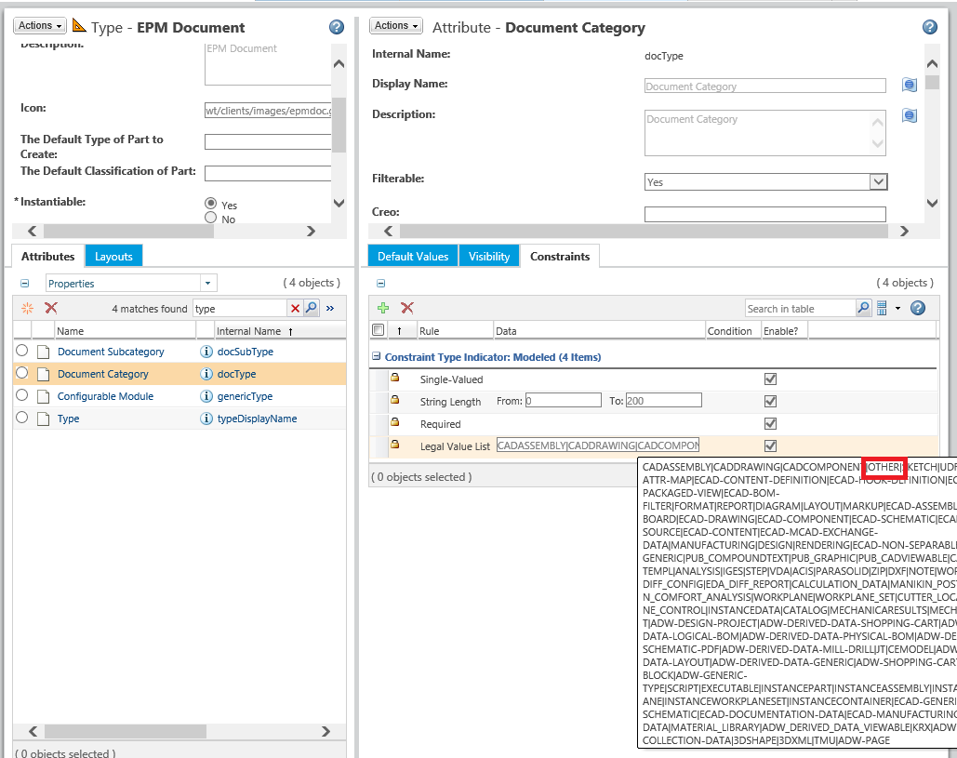Open help for EPM Document type panel
This screenshot has width=957, height=758.
point(337,28)
